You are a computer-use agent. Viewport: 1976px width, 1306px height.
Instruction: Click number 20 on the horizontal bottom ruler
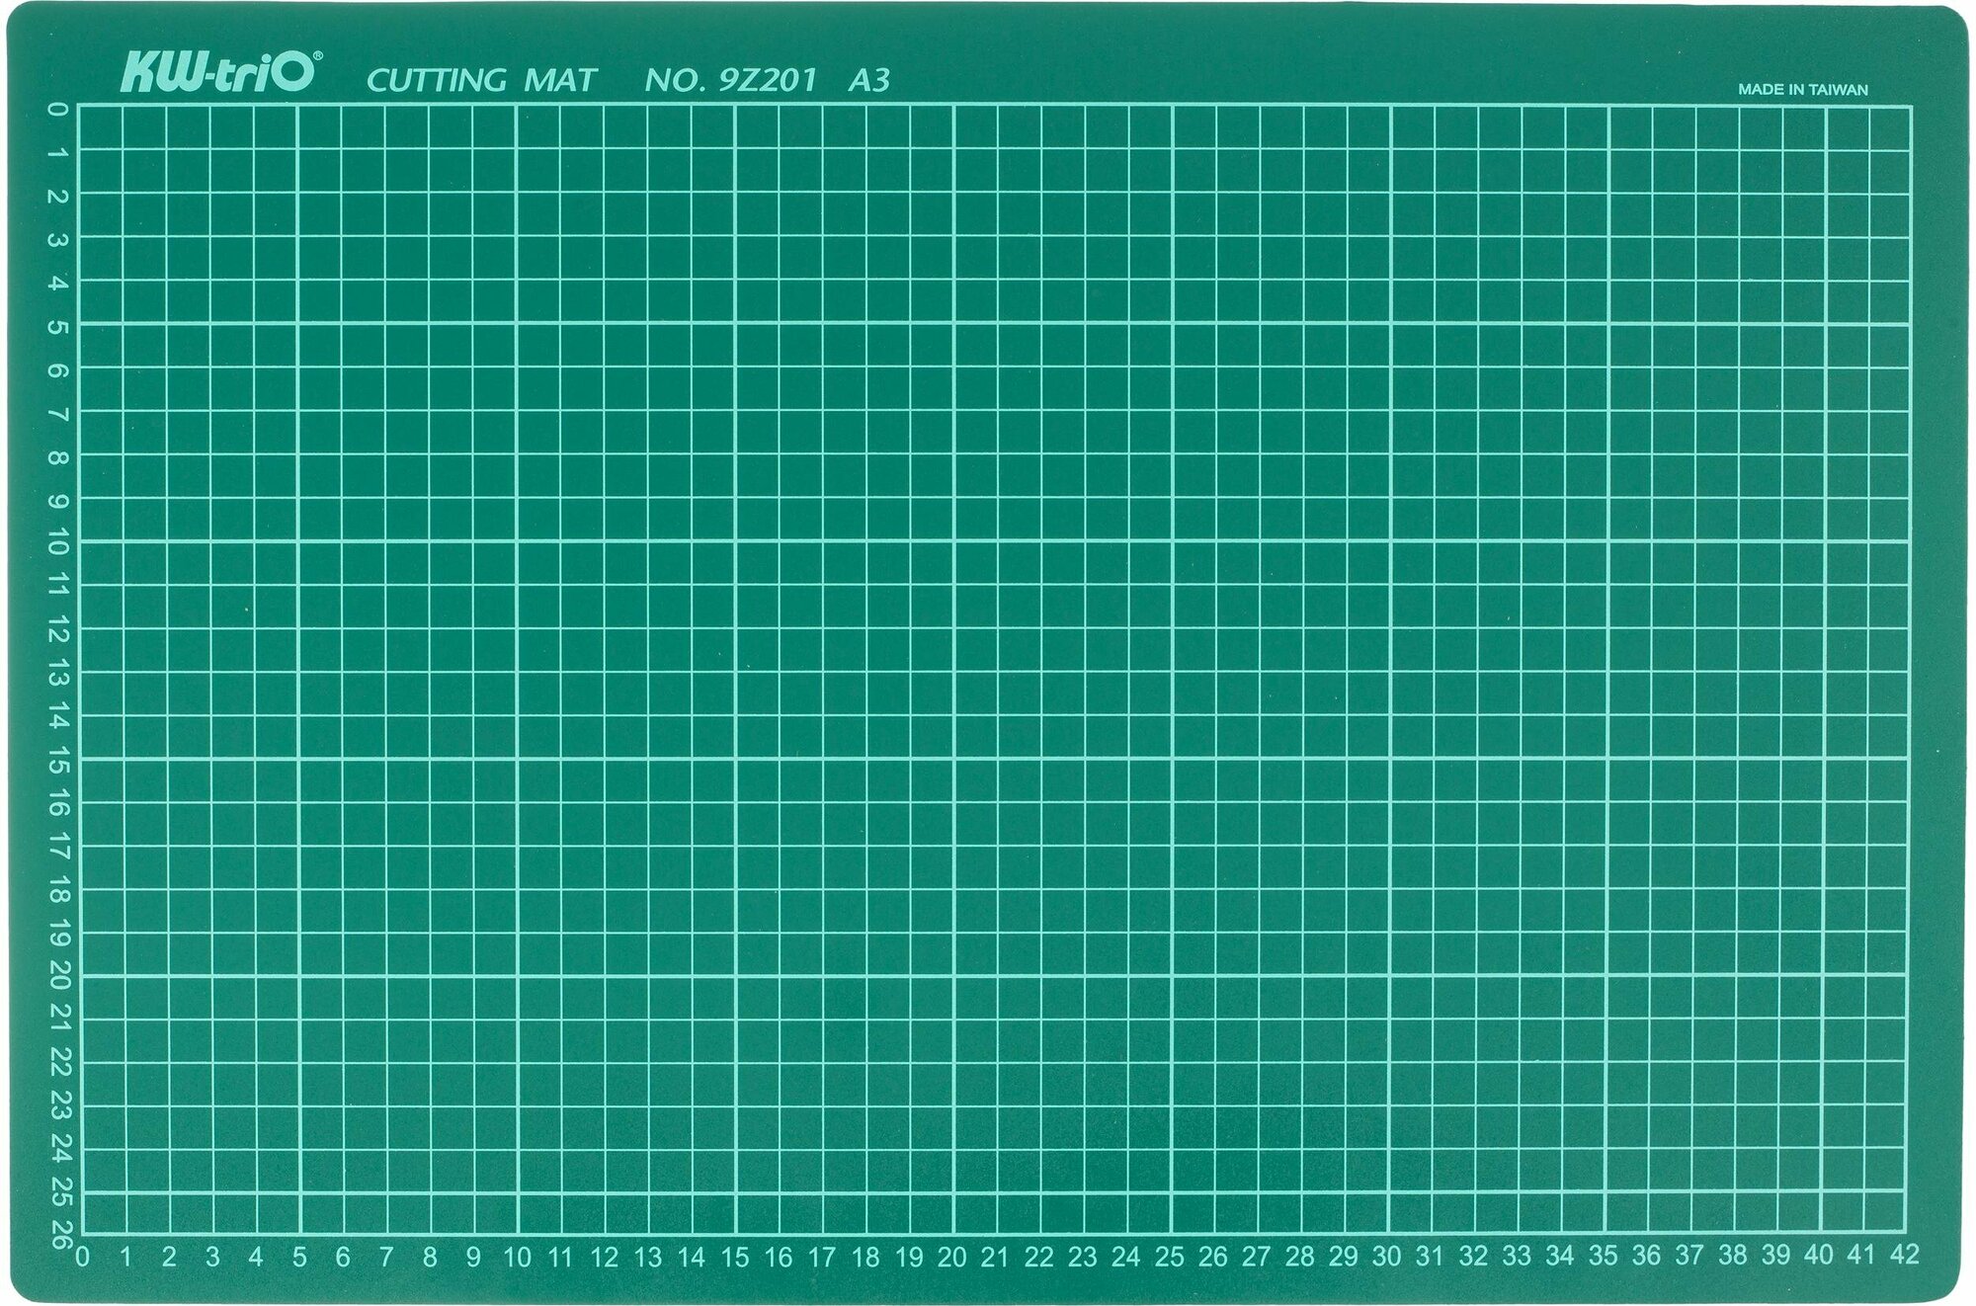coord(951,1258)
